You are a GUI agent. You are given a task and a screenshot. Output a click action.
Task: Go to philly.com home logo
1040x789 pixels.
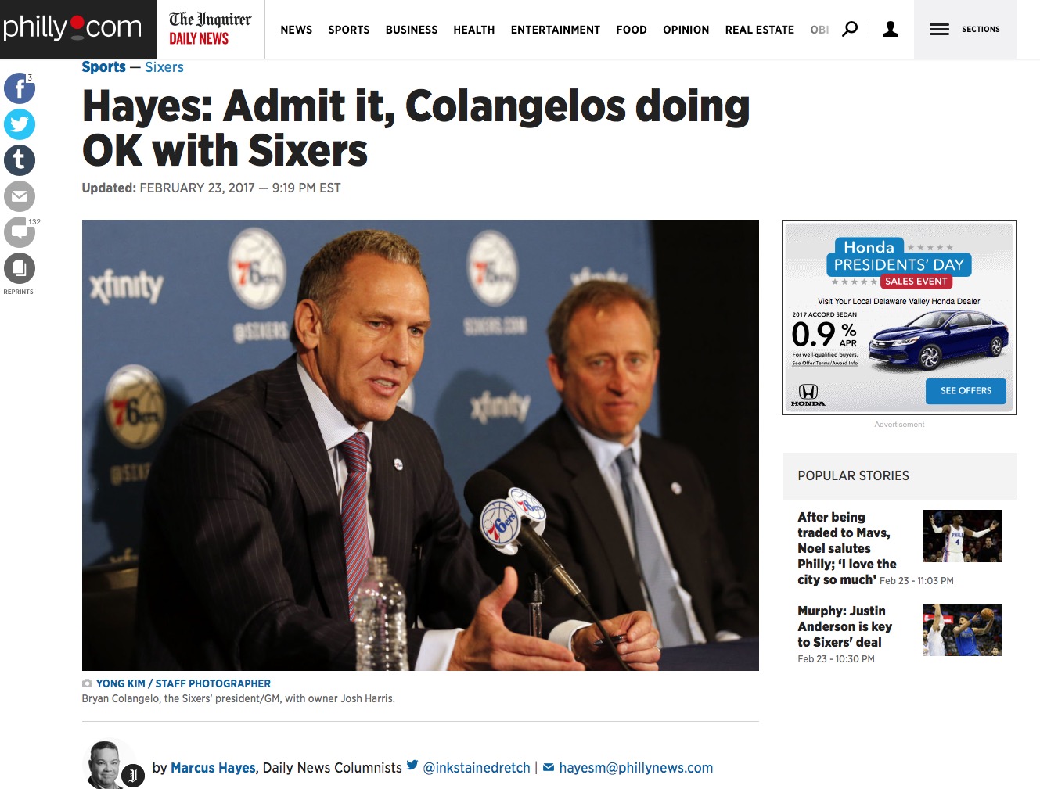click(x=72, y=28)
